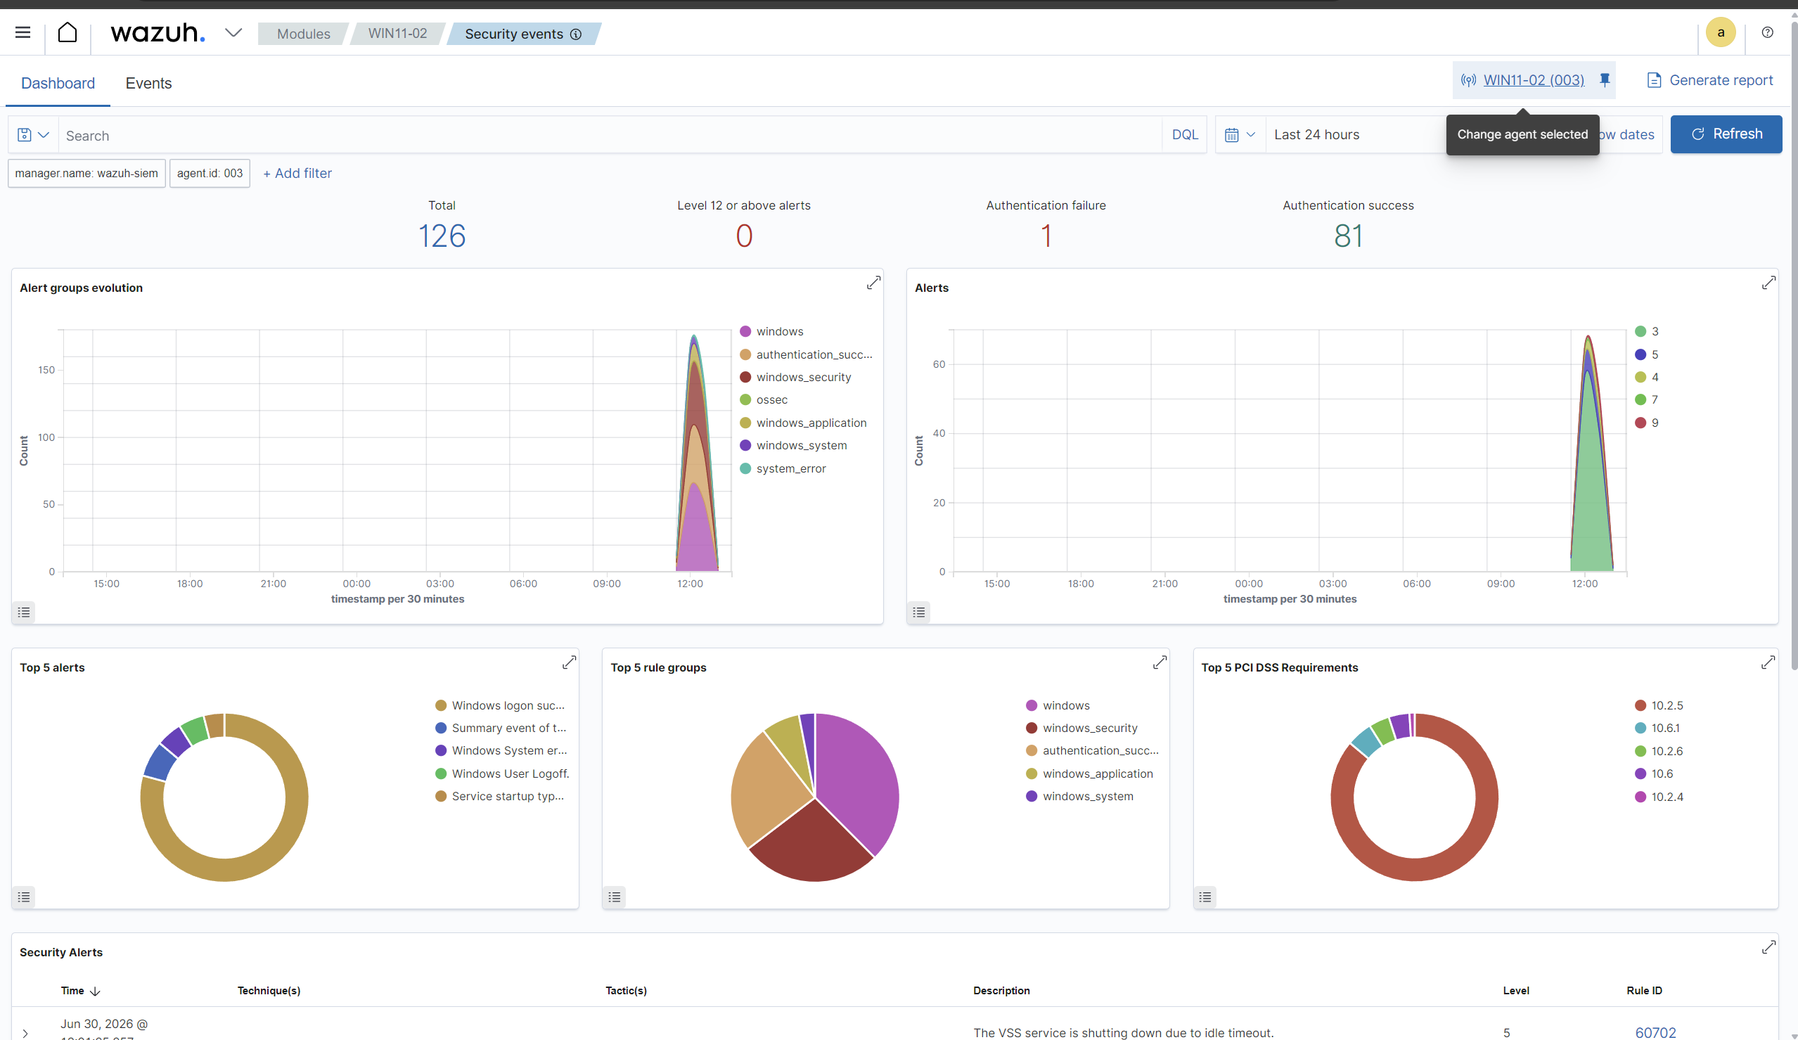Image resolution: width=1798 pixels, height=1040 pixels.
Task: Unpin the WIN11-02 agent pin icon
Action: pyautogui.click(x=1605, y=80)
